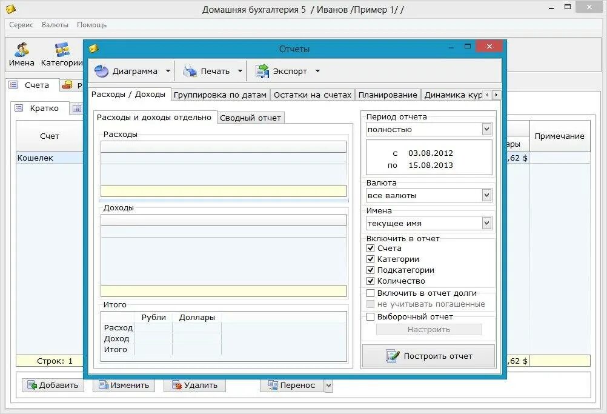Uncheck the Категории checkbox
The width and height of the screenshot is (607, 414).
pyautogui.click(x=371, y=259)
